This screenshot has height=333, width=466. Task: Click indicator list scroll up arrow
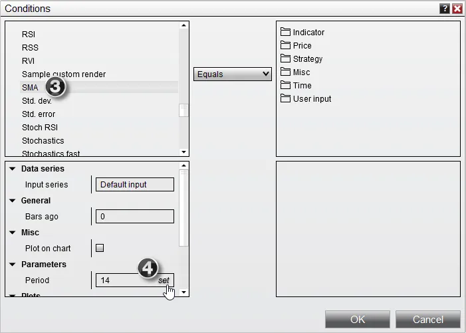(183, 25)
